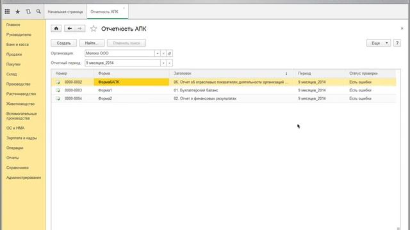Screen dimensions: 410x230
Task: Open Справочники section
Action: click(17, 168)
